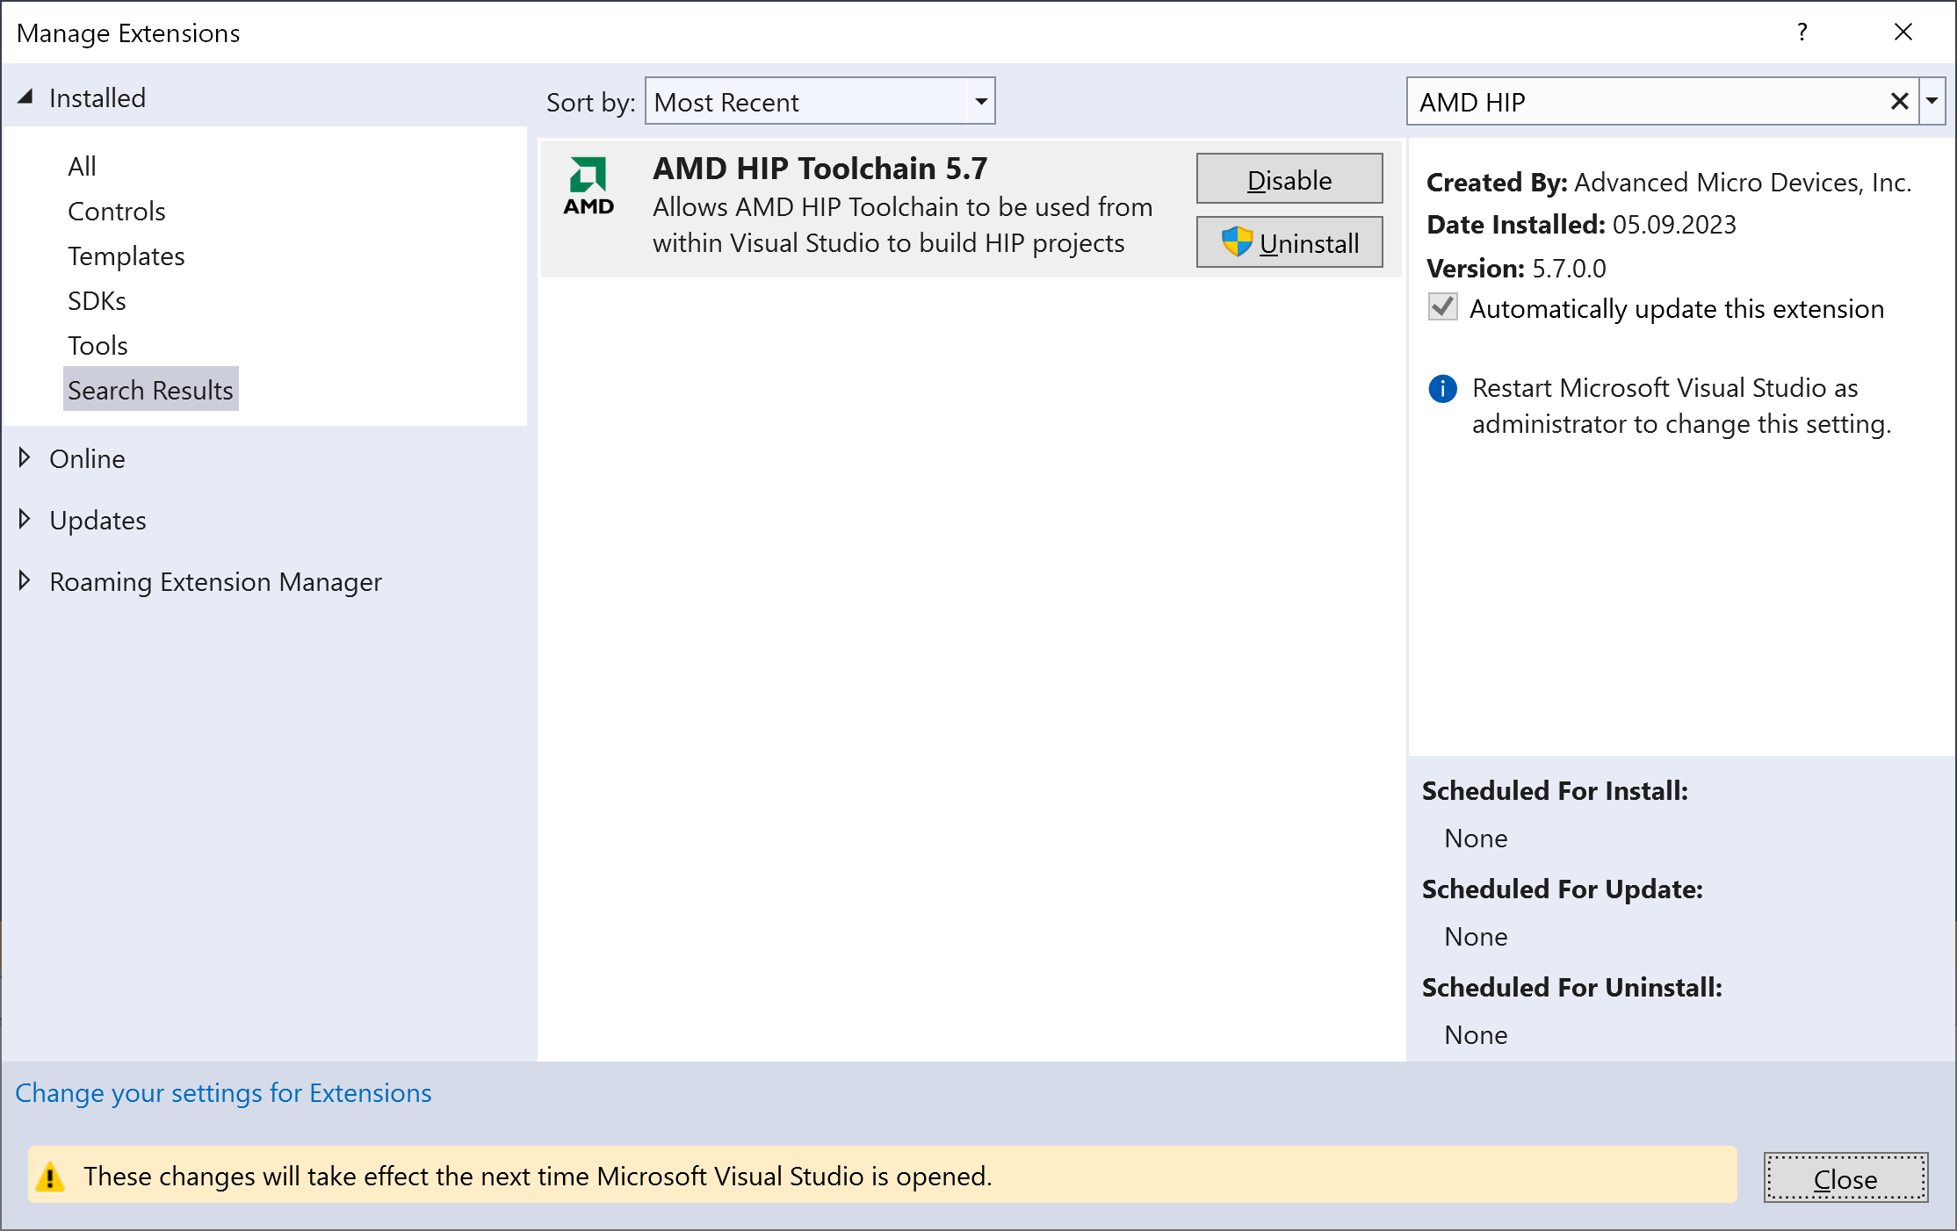The height and width of the screenshot is (1231, 1957).
Task: Open the search history dropdown arrow
Action: pos(1932,101)
